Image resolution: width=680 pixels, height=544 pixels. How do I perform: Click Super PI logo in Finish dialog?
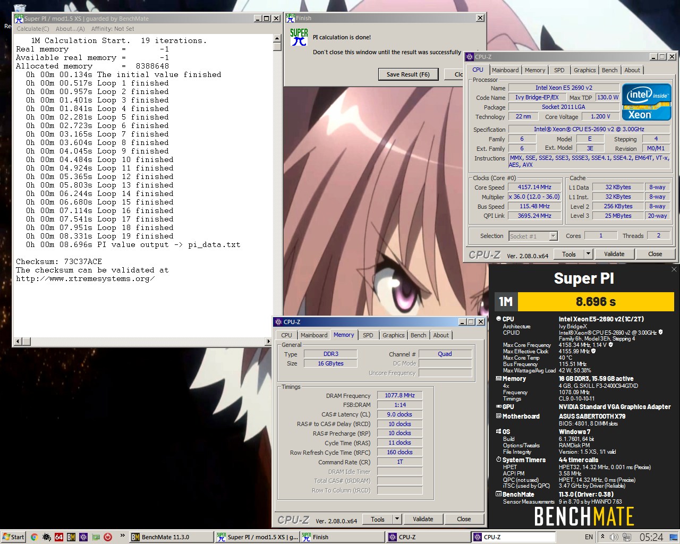[x=299, y=37]
